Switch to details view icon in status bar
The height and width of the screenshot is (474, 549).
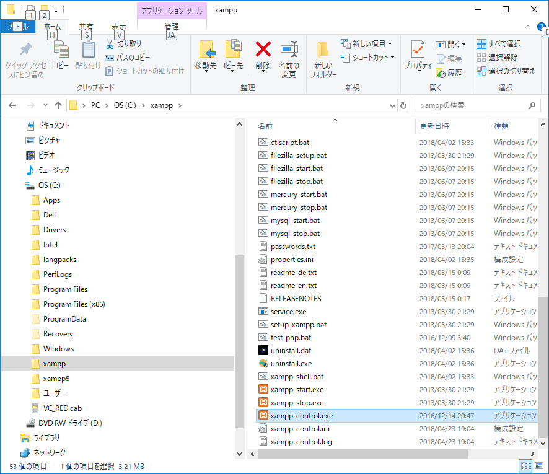tap(526, 467)
